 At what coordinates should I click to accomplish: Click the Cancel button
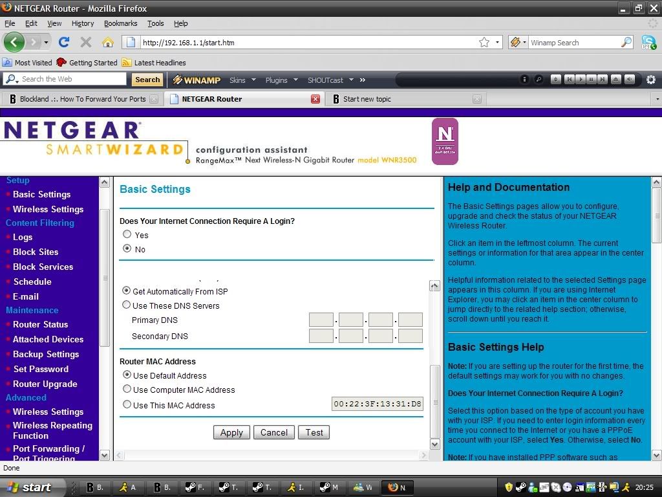(273, 432)
